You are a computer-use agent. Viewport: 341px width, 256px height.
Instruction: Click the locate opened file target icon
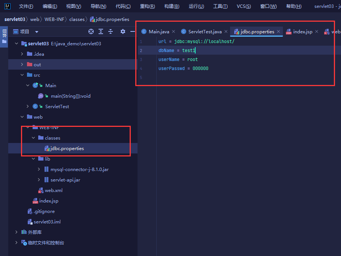91,31
